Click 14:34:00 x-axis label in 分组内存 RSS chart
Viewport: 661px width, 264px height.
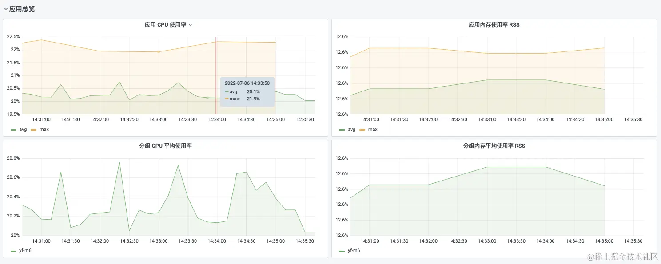(x=546, y=240)
